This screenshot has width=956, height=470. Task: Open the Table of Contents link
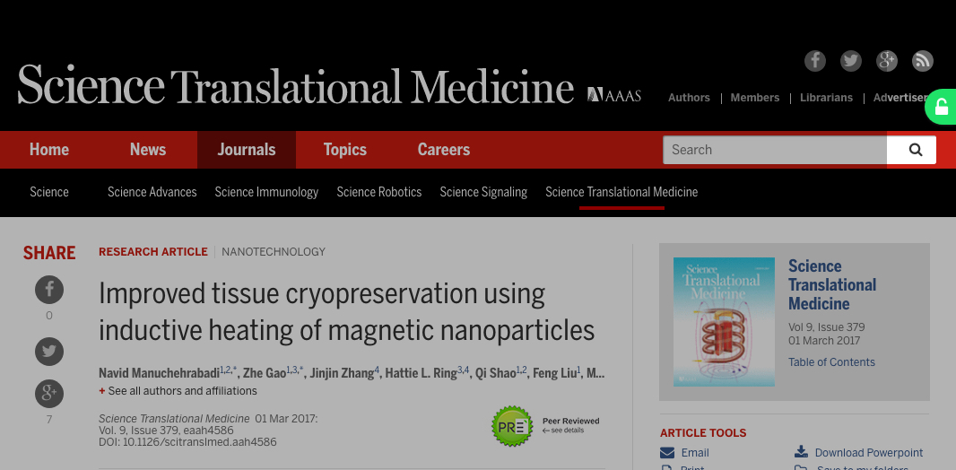(831, 362)
